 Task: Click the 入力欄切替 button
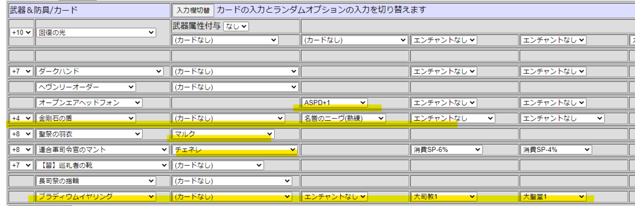194,10
